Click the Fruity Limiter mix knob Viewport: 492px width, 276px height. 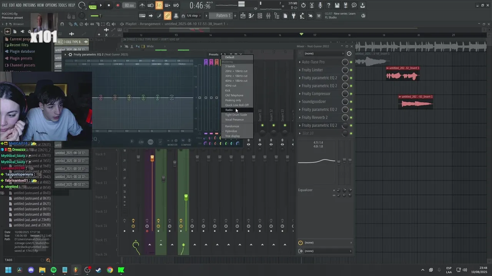(x=345, y=70)
